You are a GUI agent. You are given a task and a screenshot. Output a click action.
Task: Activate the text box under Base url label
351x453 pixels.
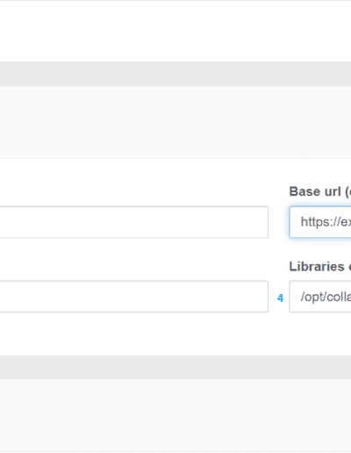pyautogui.click(x=320, y=222)
